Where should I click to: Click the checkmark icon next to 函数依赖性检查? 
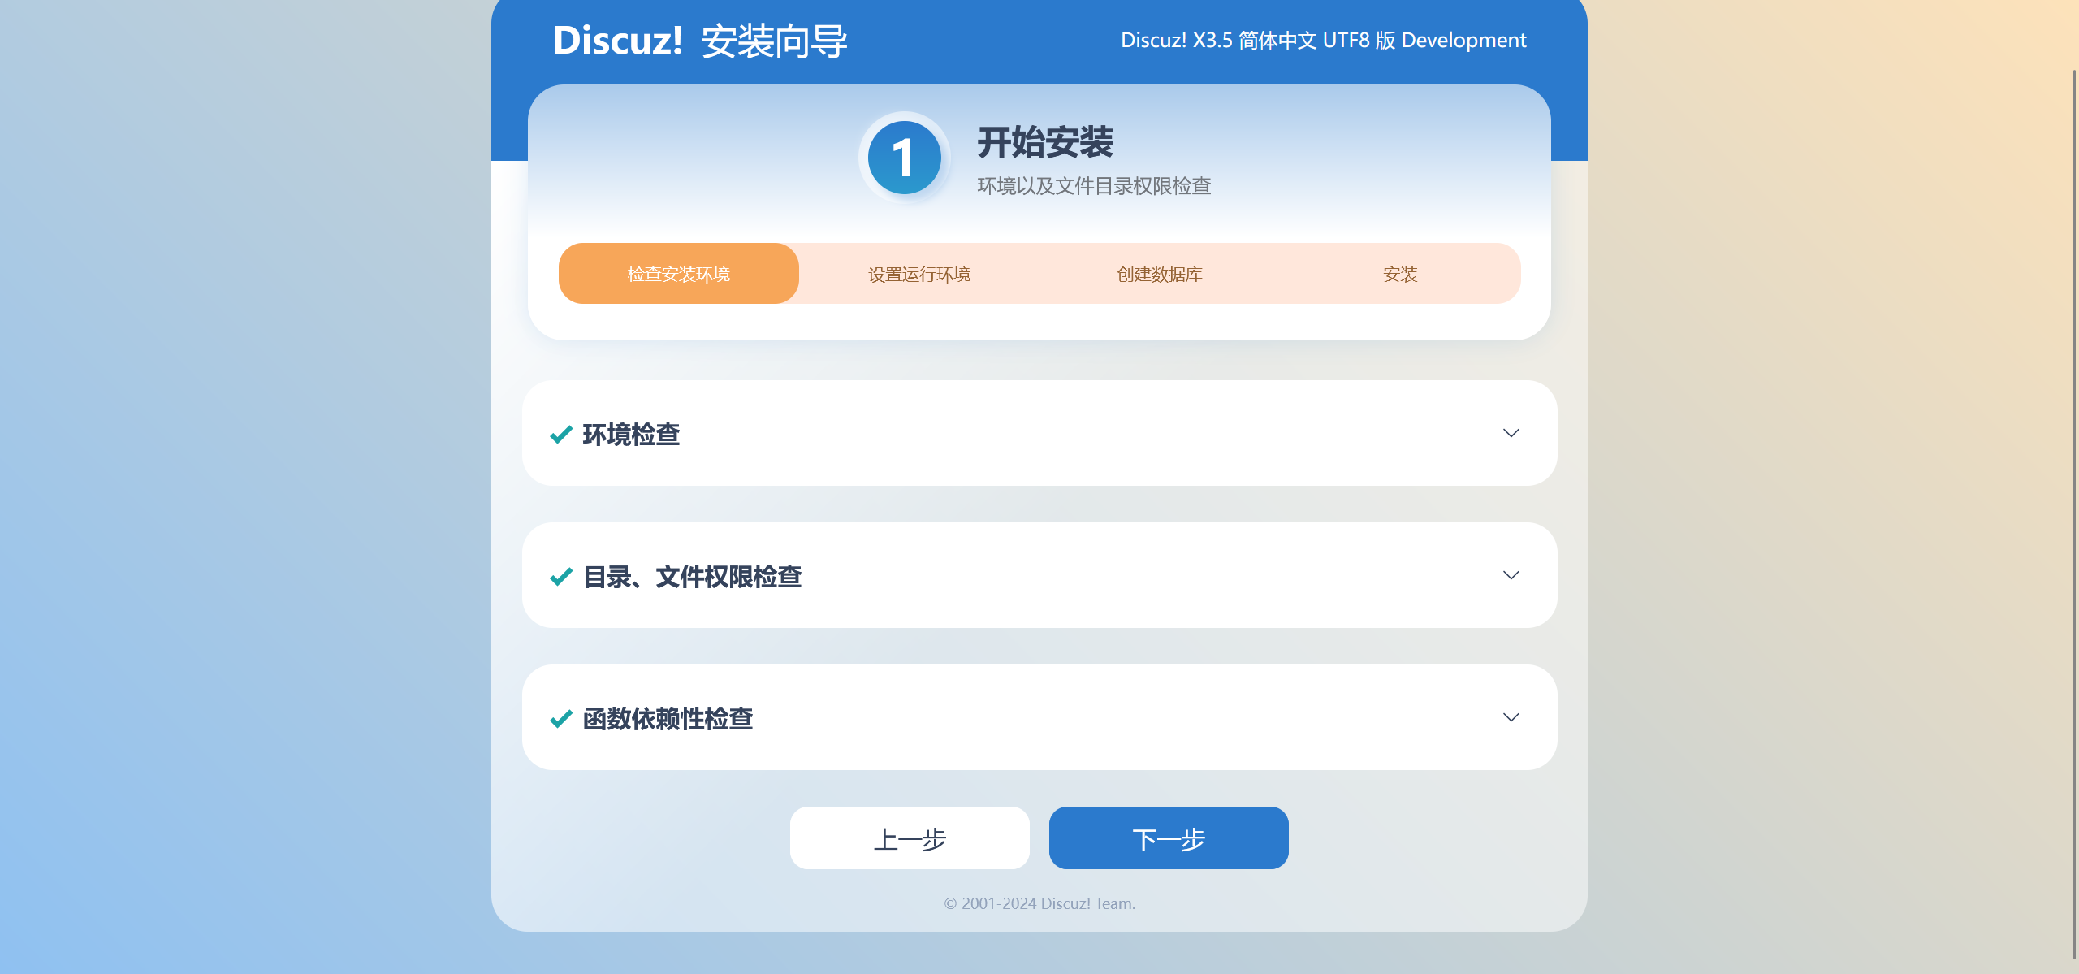click(560, 719)
